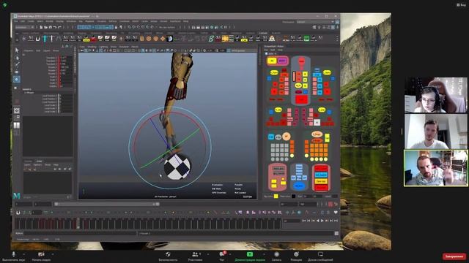Go to start of playback range
The height and width of the screenshot is (263, 469).
[304, 221]
